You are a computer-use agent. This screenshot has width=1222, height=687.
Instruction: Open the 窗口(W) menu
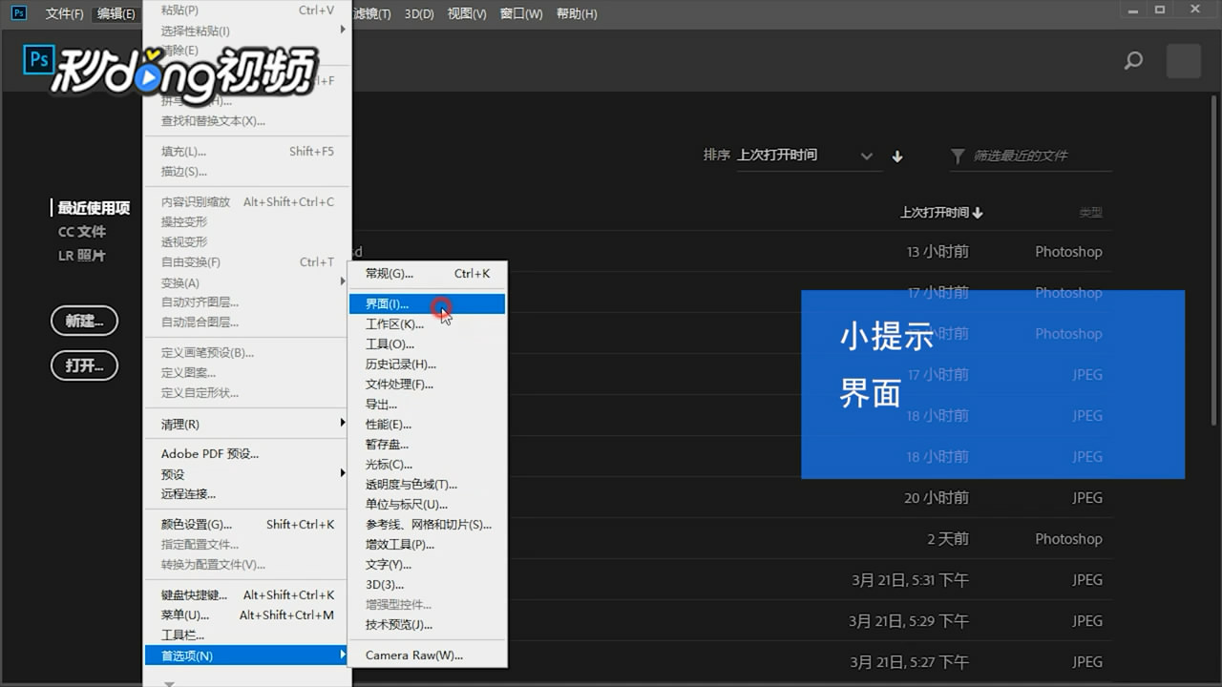click(521, 13)
